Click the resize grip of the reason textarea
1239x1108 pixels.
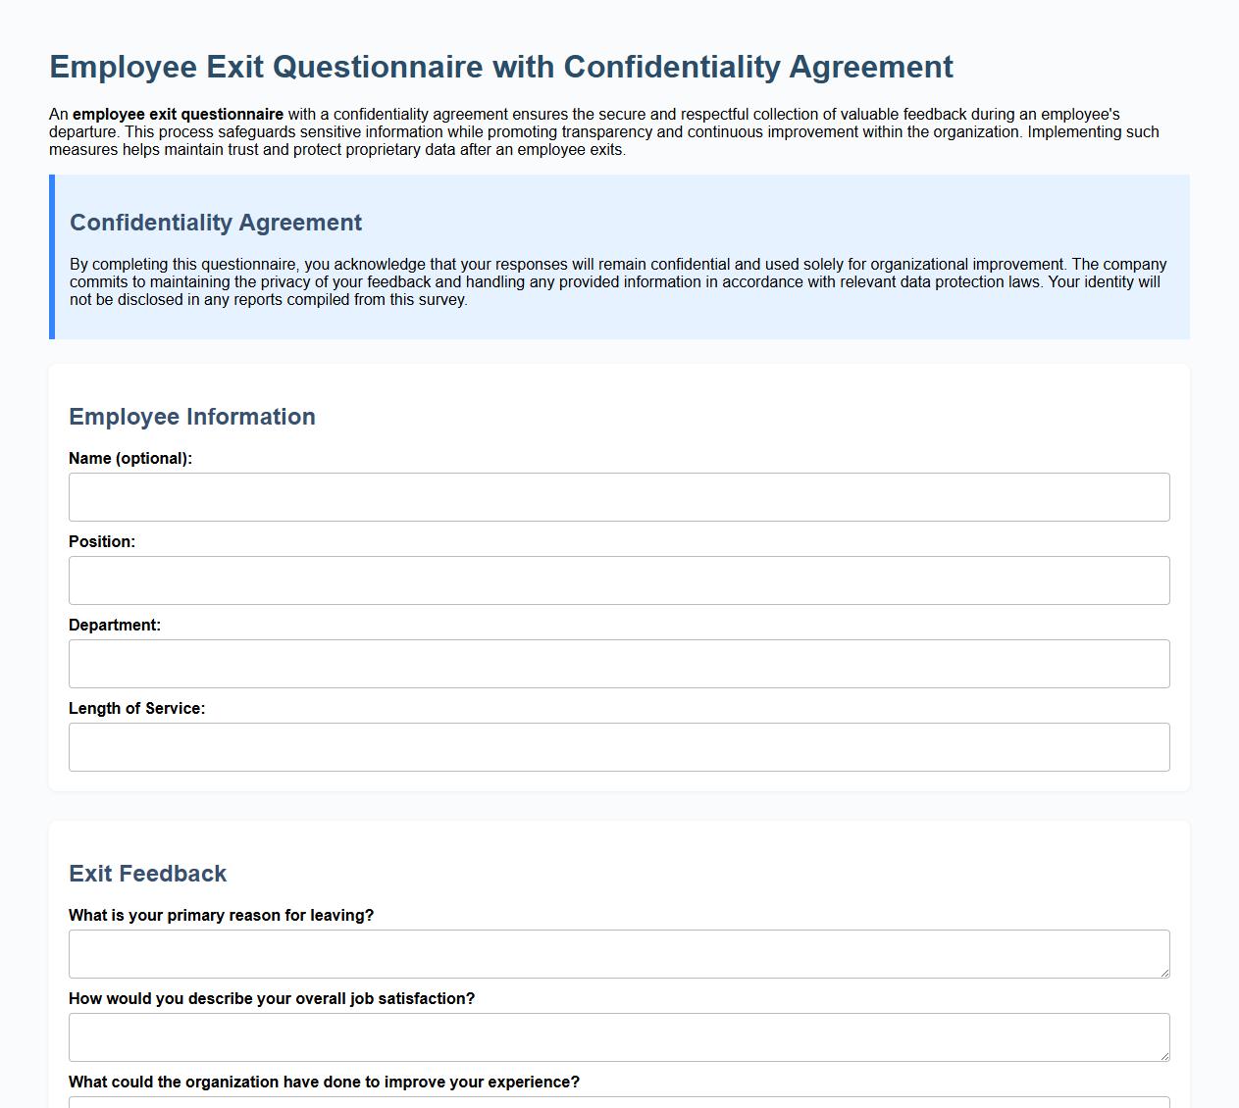coord(1165,973)
